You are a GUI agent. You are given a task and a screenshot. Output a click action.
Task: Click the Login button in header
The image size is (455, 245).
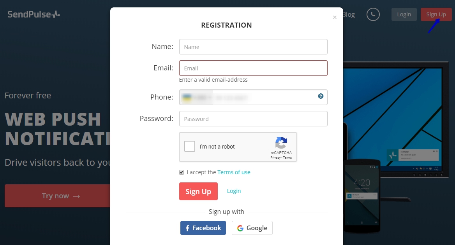pos(404,14)
